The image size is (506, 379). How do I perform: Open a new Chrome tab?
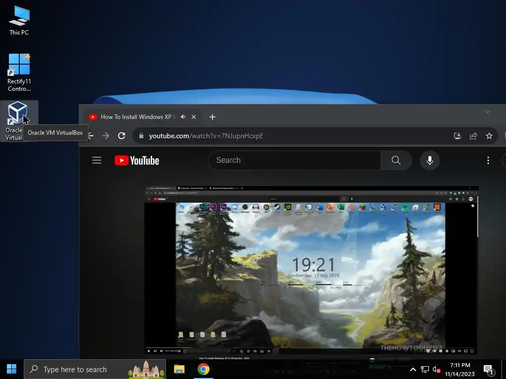[x=212, y=117]
